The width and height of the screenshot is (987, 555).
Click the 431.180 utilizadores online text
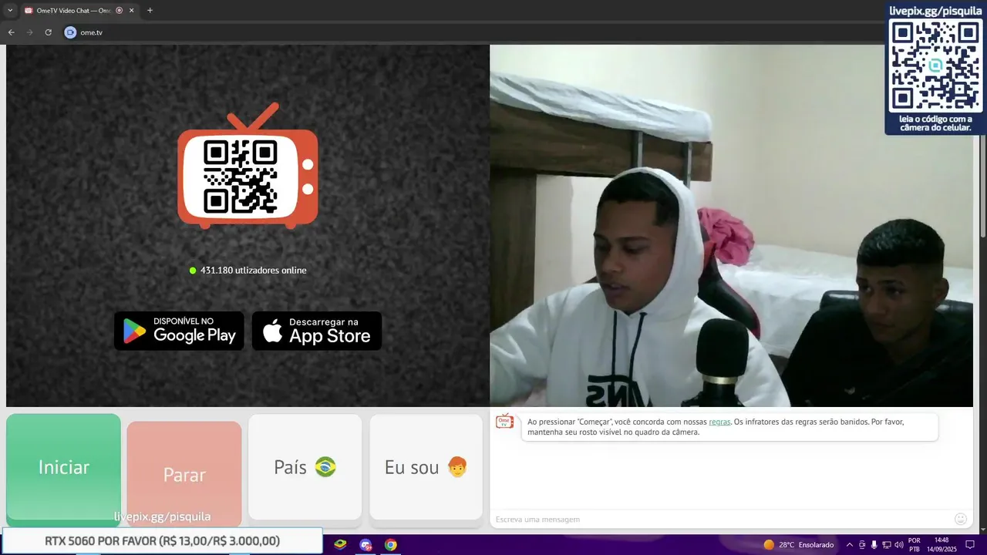tap(253, 271)
